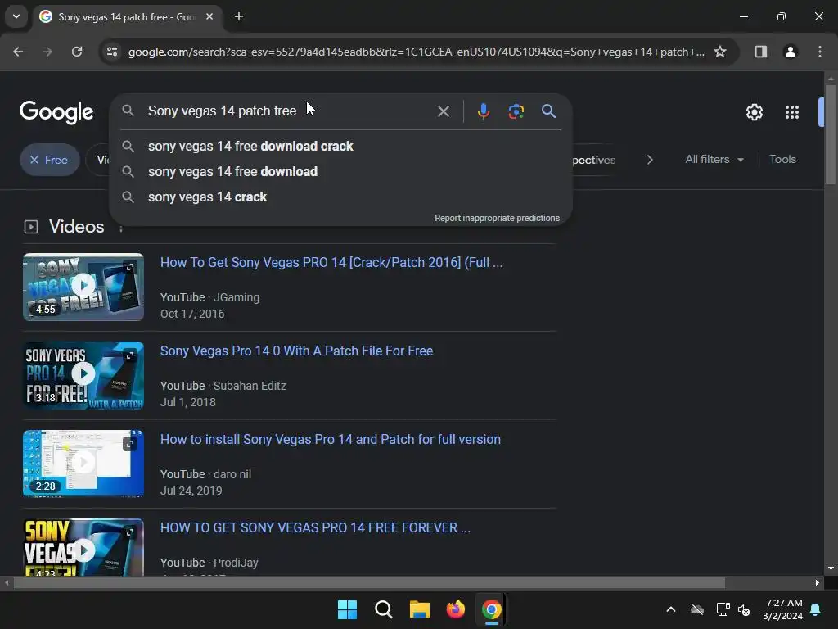Start voice search with microphone icon

(x=483, y=111)
